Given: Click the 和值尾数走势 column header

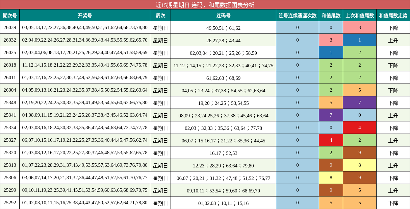Looking at the screenshot, I should (x=393, y=15).
